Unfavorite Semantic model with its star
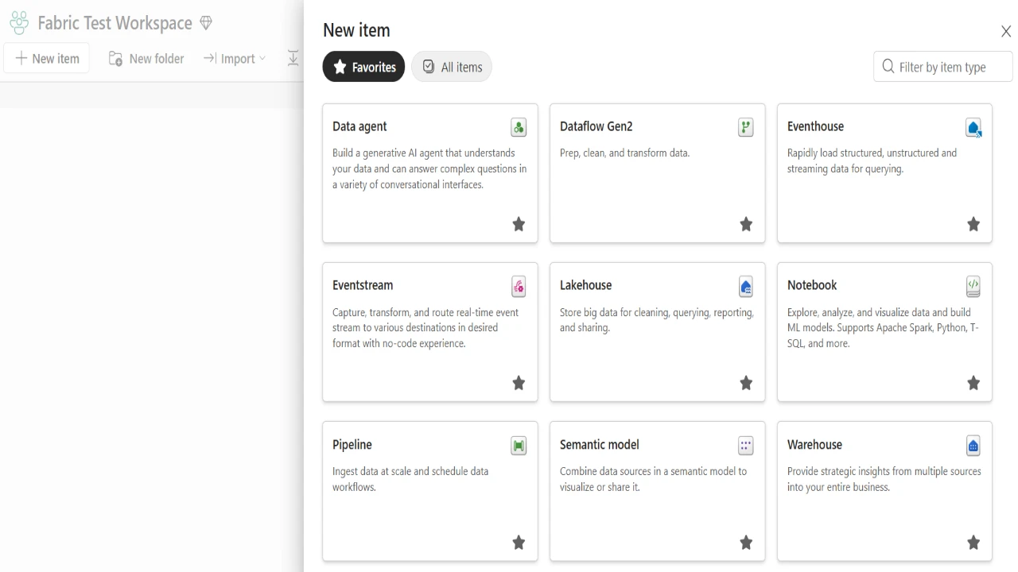 (x=746, y=543)
